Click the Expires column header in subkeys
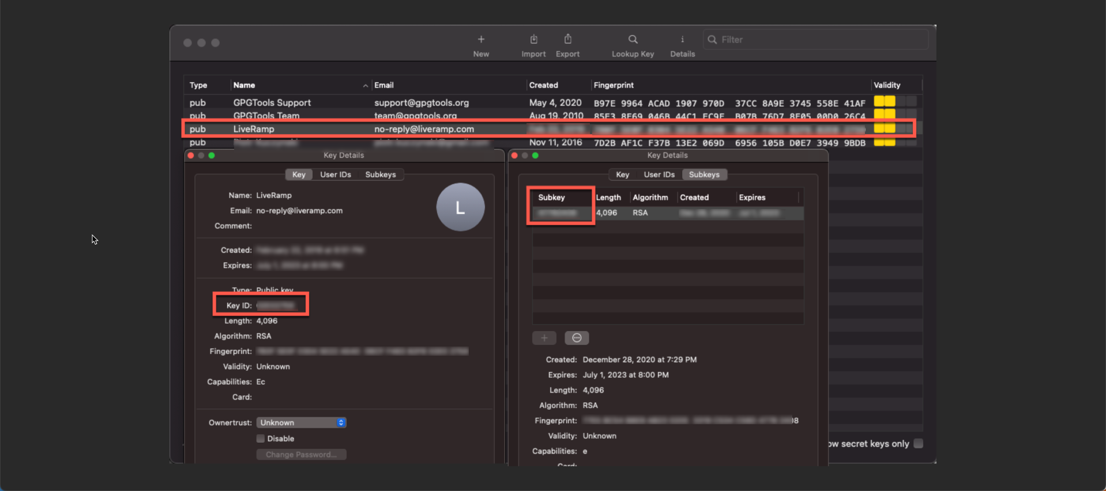Screen dimensions: 1106x491 coord(753,197)
